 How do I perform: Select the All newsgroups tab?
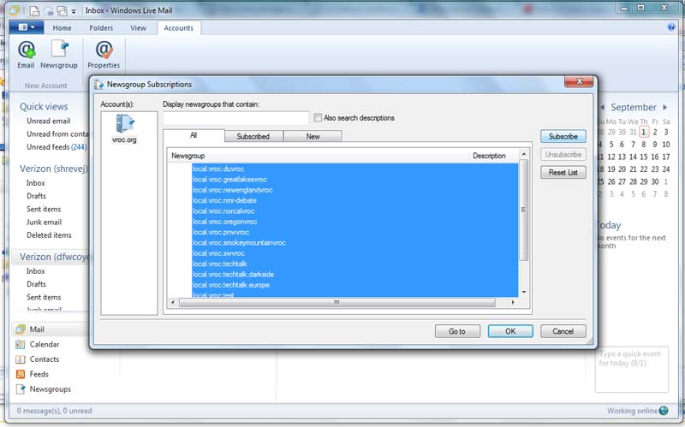[x=194, y=135]
